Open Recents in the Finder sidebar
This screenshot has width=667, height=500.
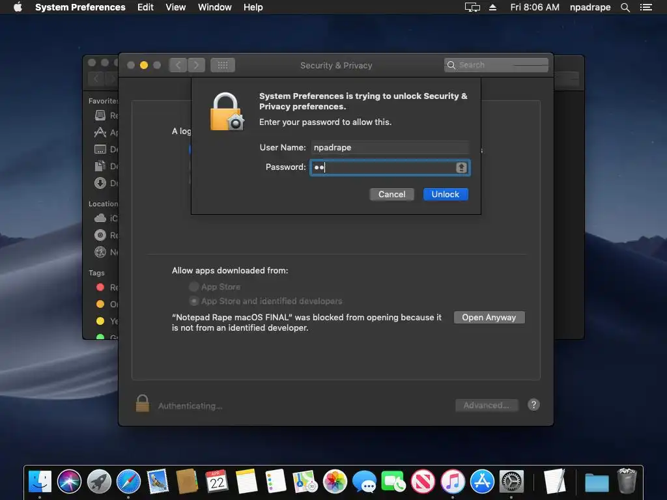click(x=106, y=115)
